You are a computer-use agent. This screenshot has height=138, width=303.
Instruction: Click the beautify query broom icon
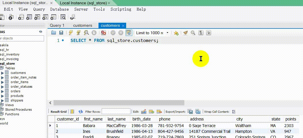pos(185,33)
